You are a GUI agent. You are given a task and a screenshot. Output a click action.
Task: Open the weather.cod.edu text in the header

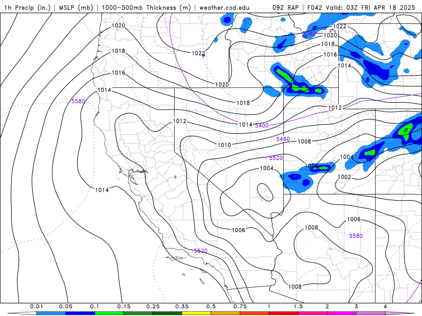point(224,8)
